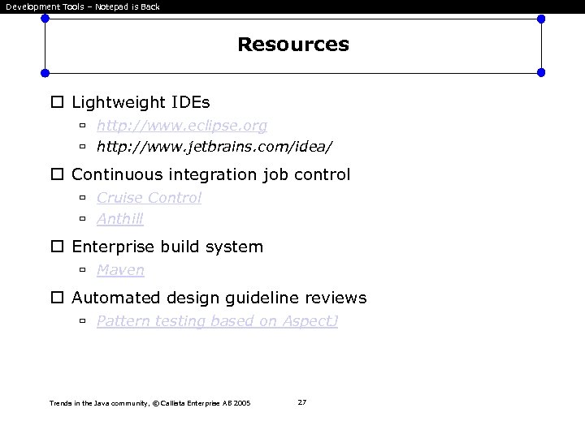Click the http://www.jetbrains.com/idea/ URL text

coord(214,146)
